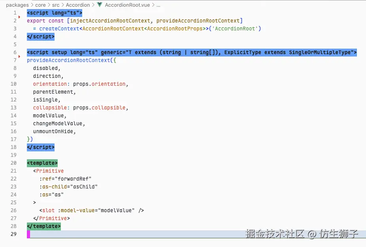Open the breadcrumb ellipsis symbol path
This screenshot has height=247, width=366.
pyautogui.click(x=158, y=5)
